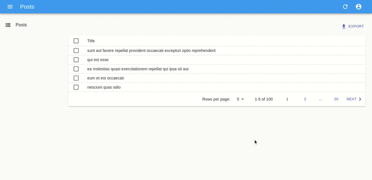The height and width of the screenshot is (180, 372).
Task: Click the chevron arrow next to NEXT
Action: coord(360,99)
